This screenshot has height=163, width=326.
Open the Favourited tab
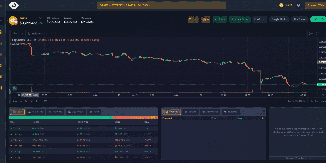231,112
